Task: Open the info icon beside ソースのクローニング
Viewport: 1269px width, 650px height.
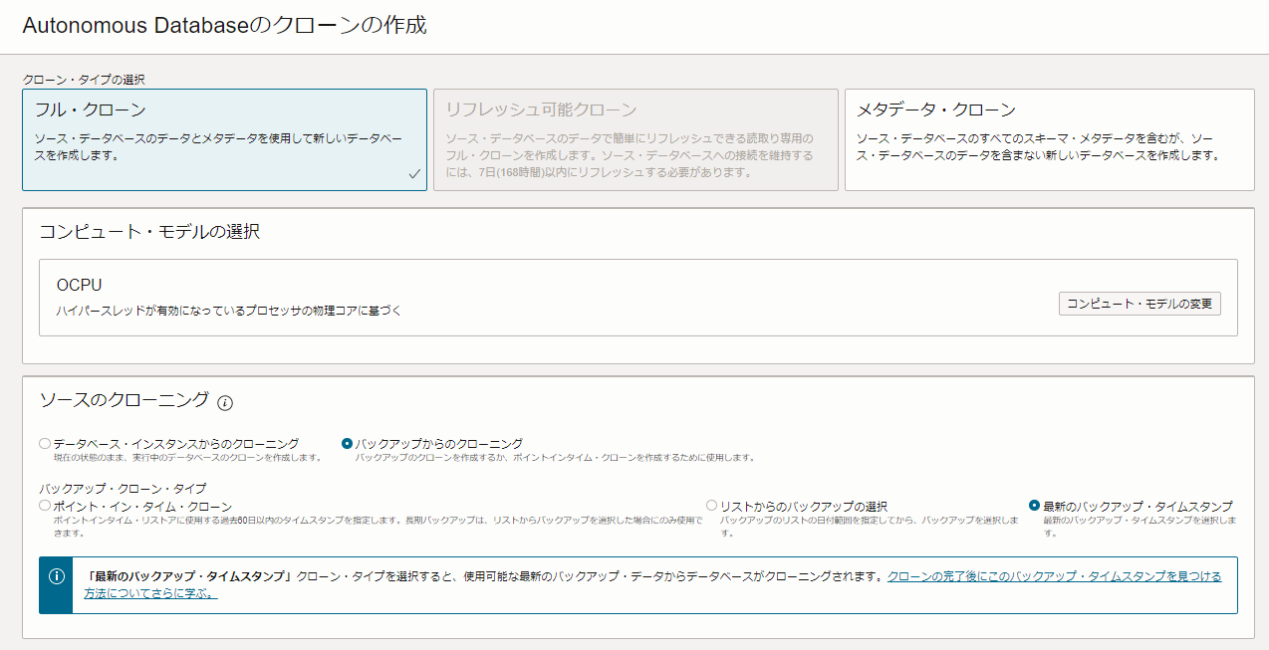Action: pos(225,402)
